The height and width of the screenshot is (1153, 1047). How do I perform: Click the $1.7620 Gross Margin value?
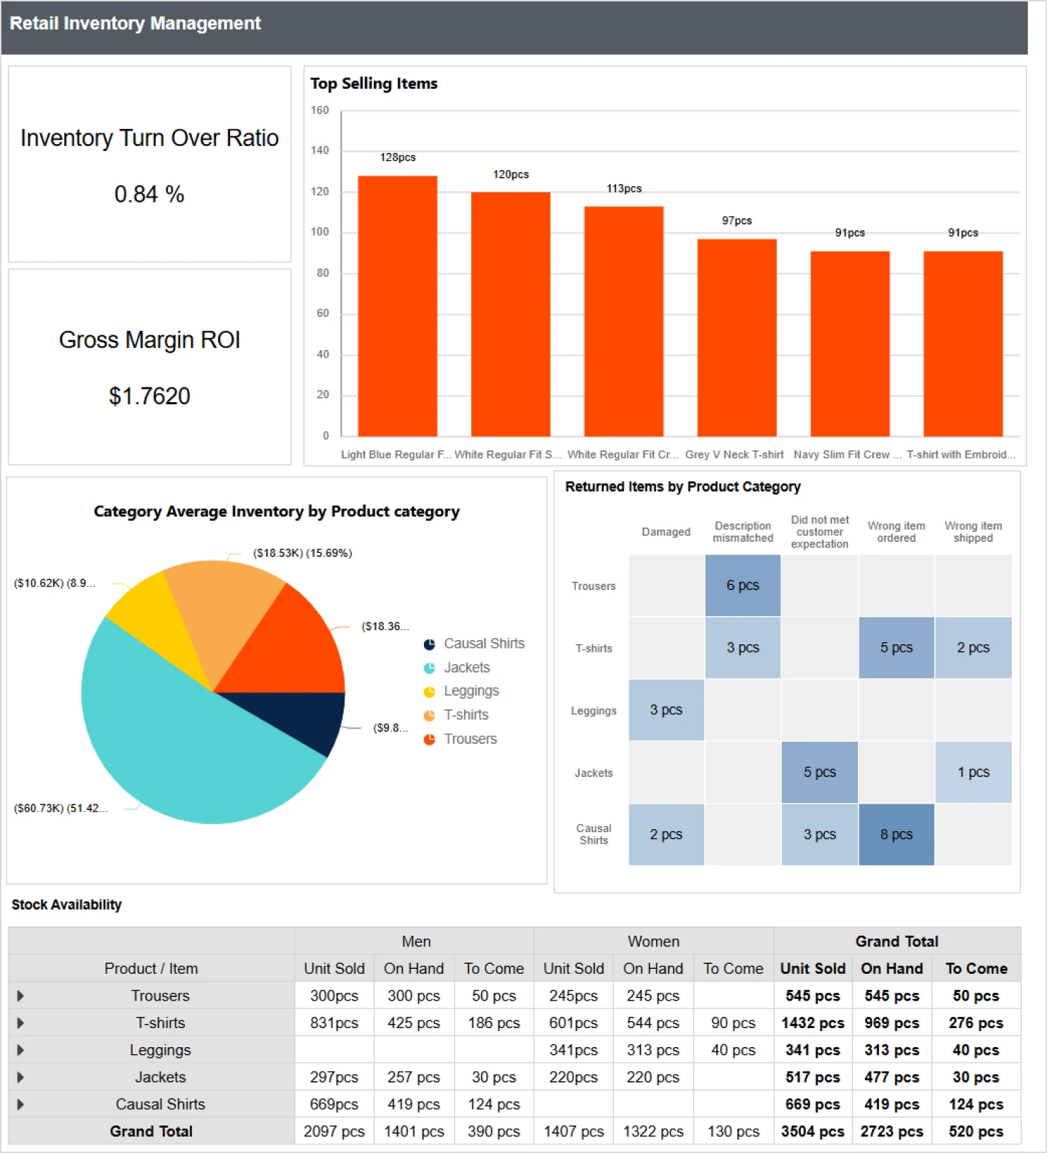click(150, 396)
